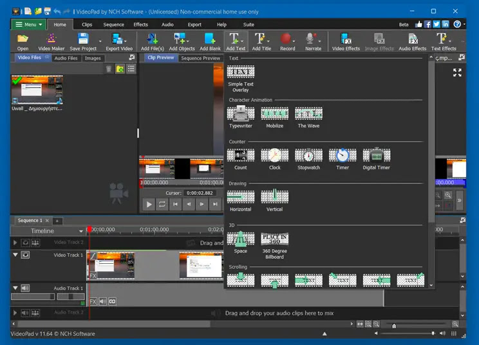Open the Add Text dropdown arrow
479x345 pixels.
point(242,41)
